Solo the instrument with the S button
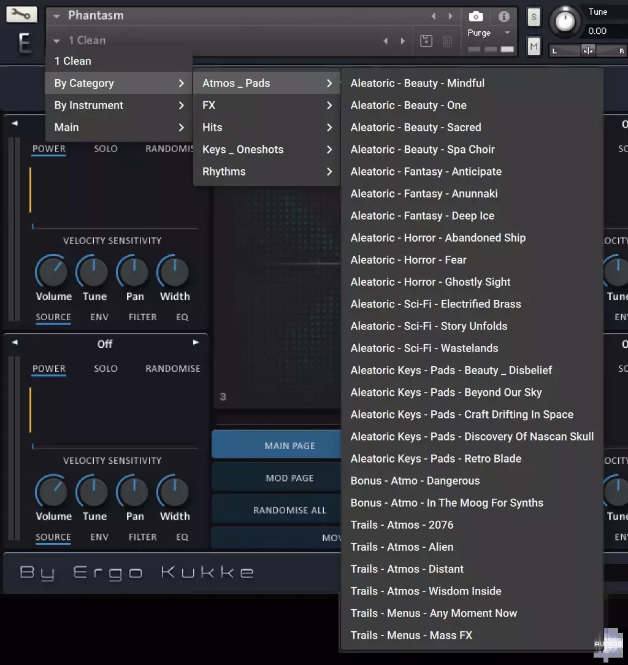 [533, 18]
